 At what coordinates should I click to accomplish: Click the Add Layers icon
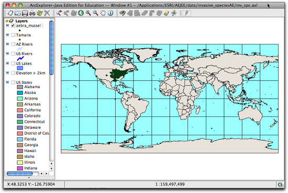(x=39, y=13)
